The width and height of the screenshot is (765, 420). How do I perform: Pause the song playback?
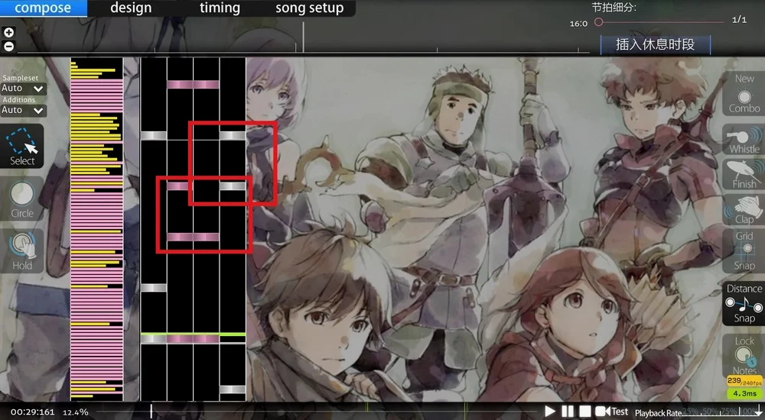pyautogui.click(x=568, y=412)
